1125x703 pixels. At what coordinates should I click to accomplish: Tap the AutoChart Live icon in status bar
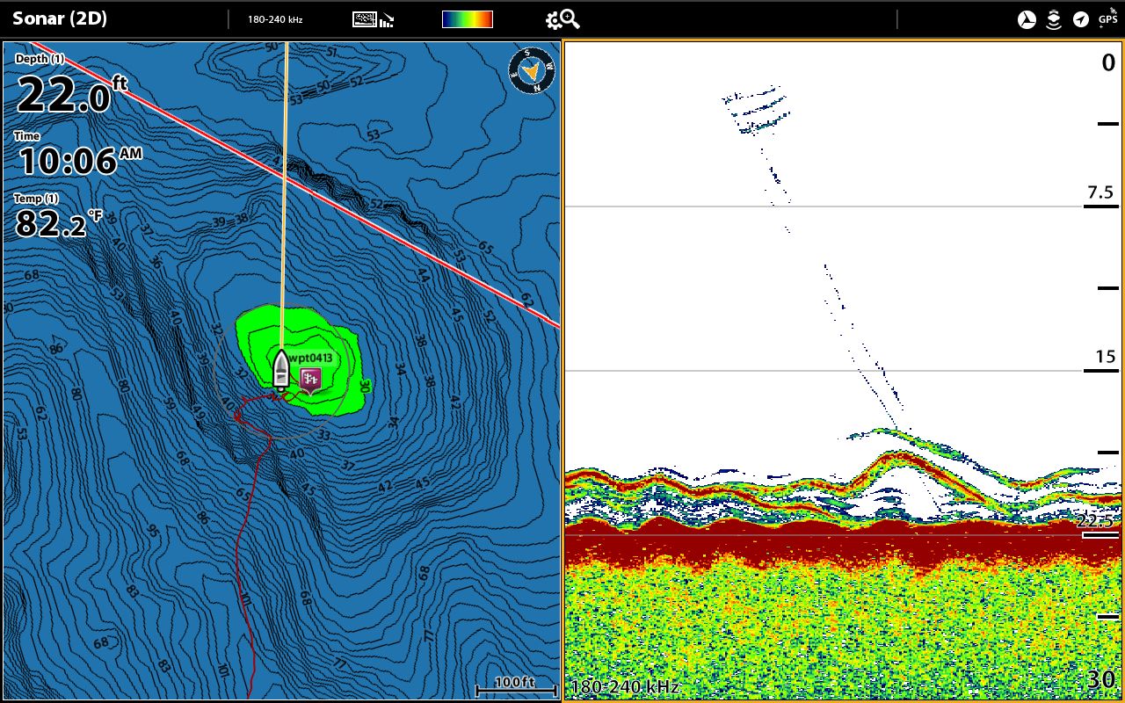point(1027,19)
